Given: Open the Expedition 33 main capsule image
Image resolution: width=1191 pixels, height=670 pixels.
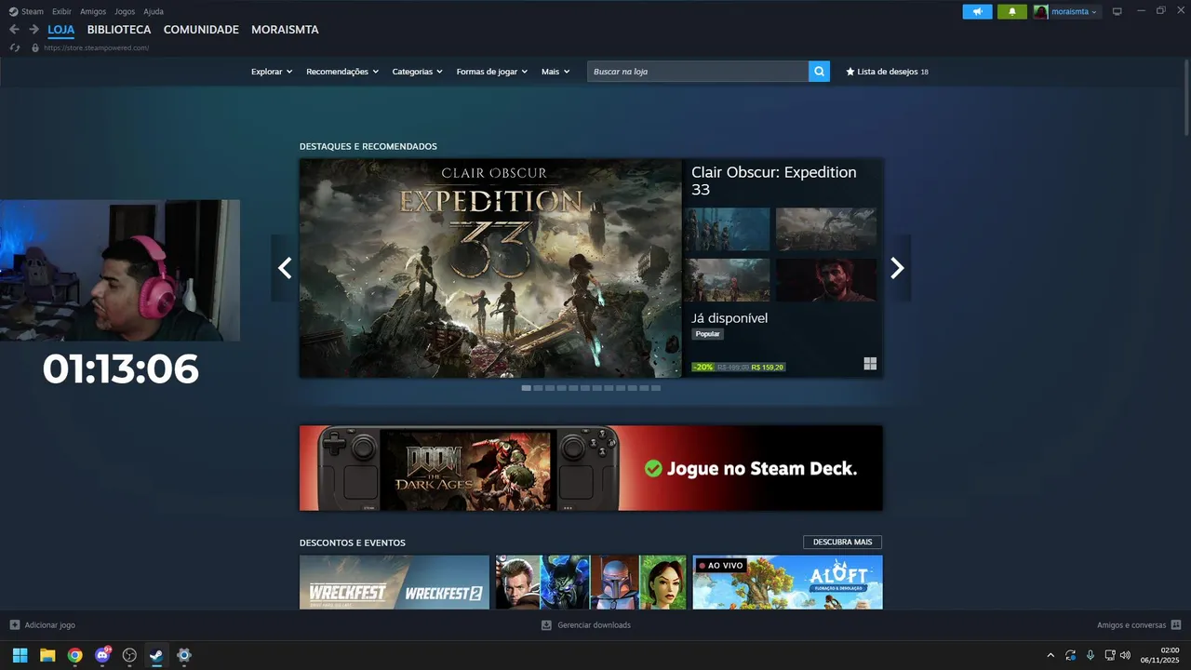Looking at the screenshot, I should [490, 268].
